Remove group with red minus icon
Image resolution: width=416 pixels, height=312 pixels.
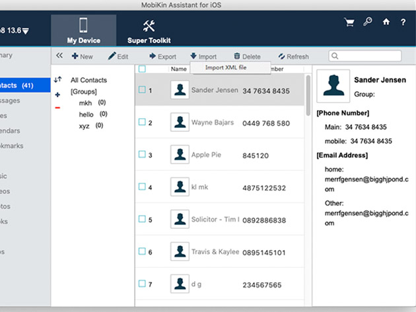[57, 108]
